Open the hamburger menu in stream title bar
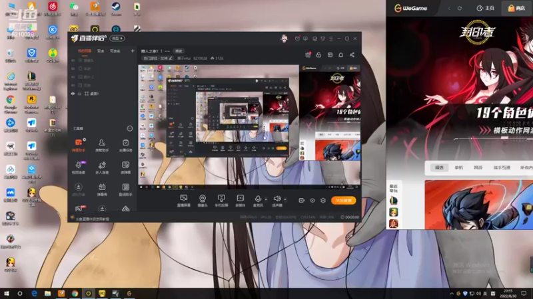Screen dimensions: 533x299 [330, 39]
